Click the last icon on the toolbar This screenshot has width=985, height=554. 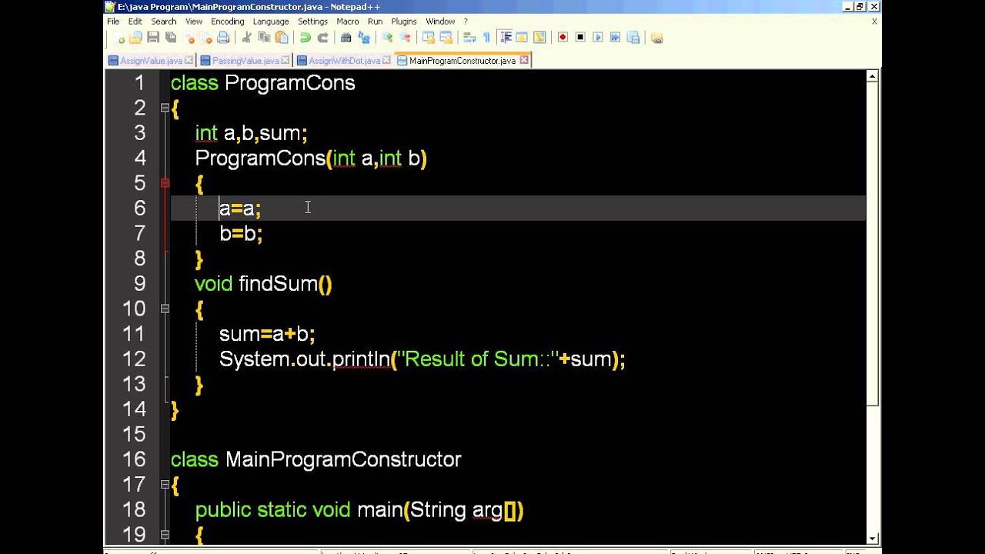[x=656, y=38]
